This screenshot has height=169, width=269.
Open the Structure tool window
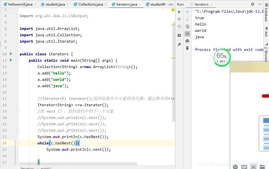point(266,54)
